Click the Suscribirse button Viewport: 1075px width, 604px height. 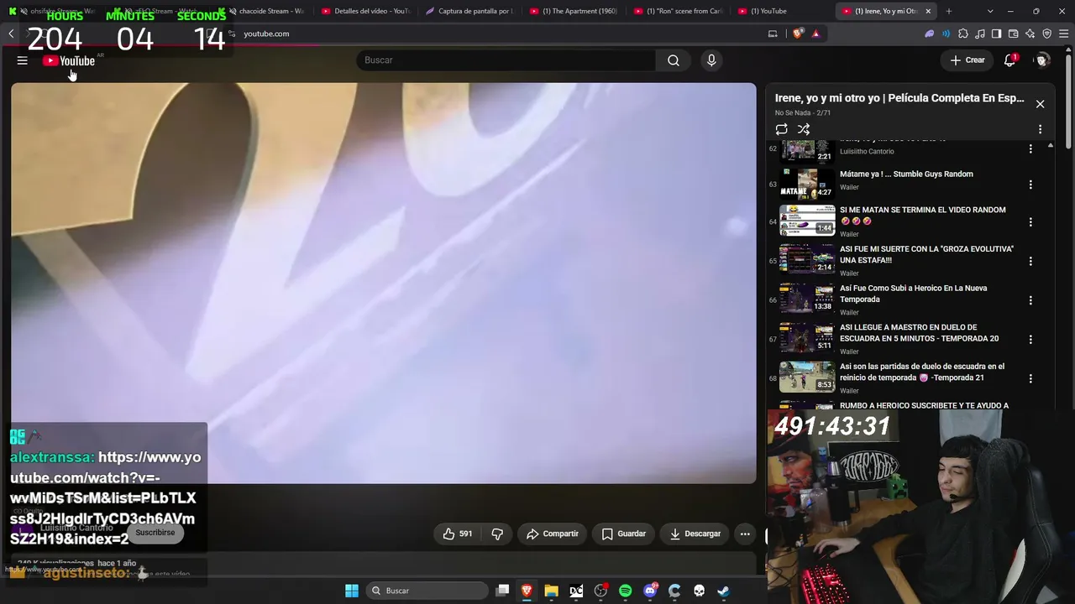pyautogui.click(x=155, y=533)
